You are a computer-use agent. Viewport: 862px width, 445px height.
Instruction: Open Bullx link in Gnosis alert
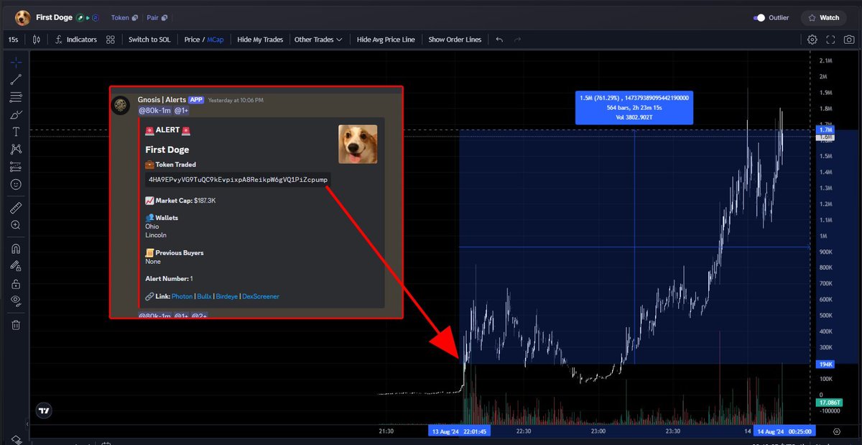pos(204,296)
